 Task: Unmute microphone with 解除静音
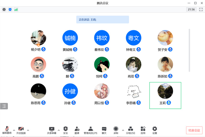click(7, 129)
